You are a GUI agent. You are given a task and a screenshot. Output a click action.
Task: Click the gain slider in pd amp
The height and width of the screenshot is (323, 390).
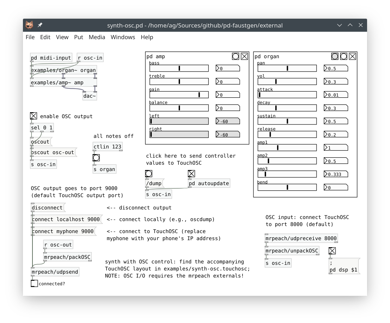pyautogui.click(x=179, y=95)
